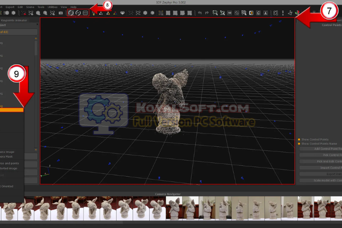Select the Free look navigation mode icon
This screenshot has width=342, height=228.
click(x=85, y=13)
